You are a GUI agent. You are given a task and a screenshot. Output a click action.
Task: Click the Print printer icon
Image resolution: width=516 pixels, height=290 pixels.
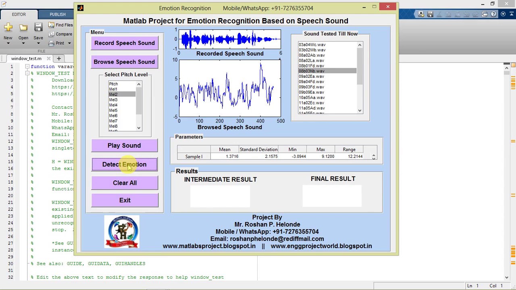coord(52,43)
